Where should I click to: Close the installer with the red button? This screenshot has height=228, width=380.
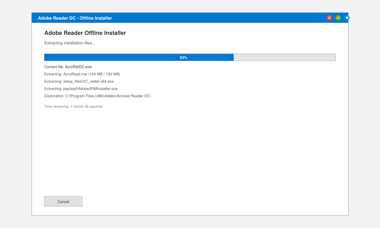click(x=329, y=18)
